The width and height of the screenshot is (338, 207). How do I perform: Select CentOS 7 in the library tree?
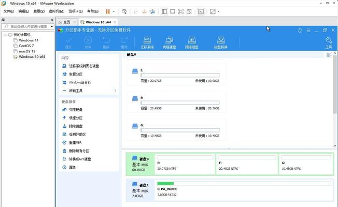pyautogui.click(x=26, y=46)
